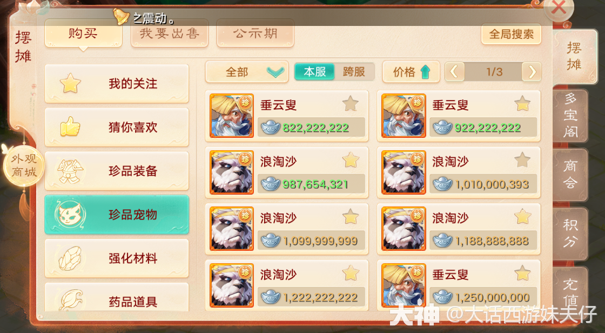Select 跨服 server option
This screenshot has height=333, width=605.
pos(354,72)
